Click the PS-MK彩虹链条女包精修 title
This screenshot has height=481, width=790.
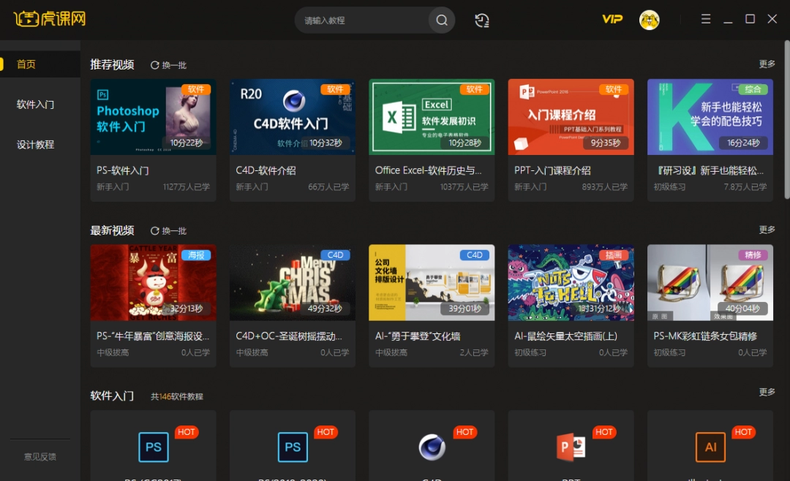705,336
